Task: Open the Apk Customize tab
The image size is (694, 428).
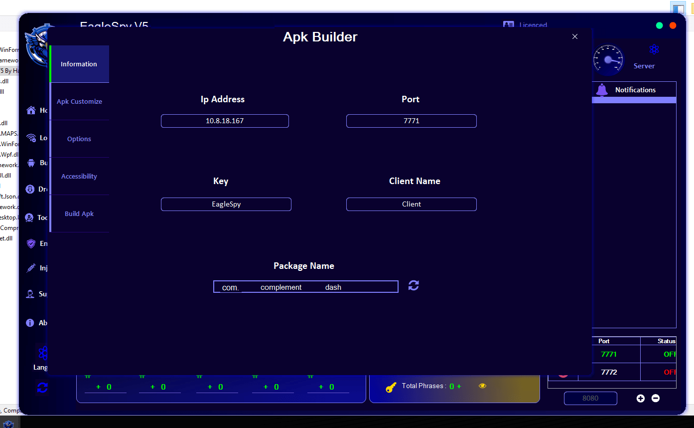Action: click(x=79, y=101)
